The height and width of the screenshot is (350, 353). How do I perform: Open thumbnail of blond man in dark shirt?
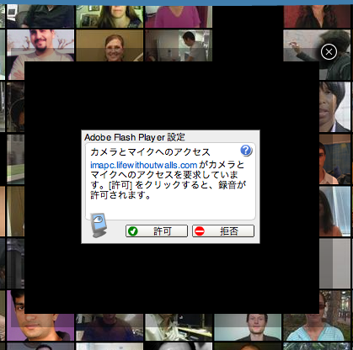(x=248, y=327)
